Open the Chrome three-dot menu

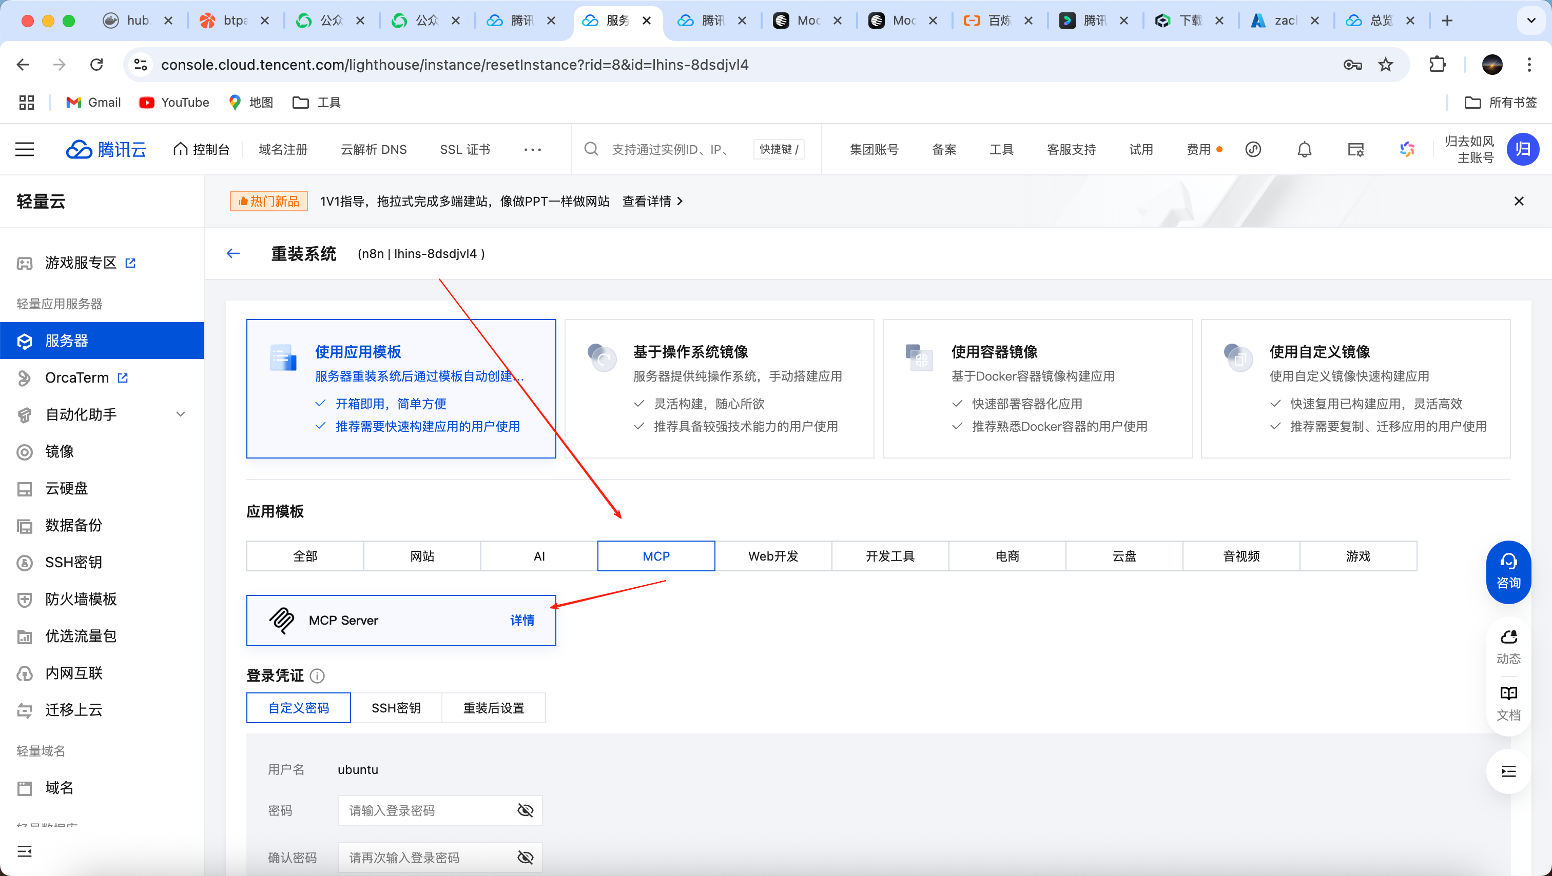click(1529, 65)
